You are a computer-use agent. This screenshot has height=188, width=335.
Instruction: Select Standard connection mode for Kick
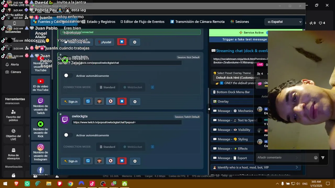(x=108, y=87)
